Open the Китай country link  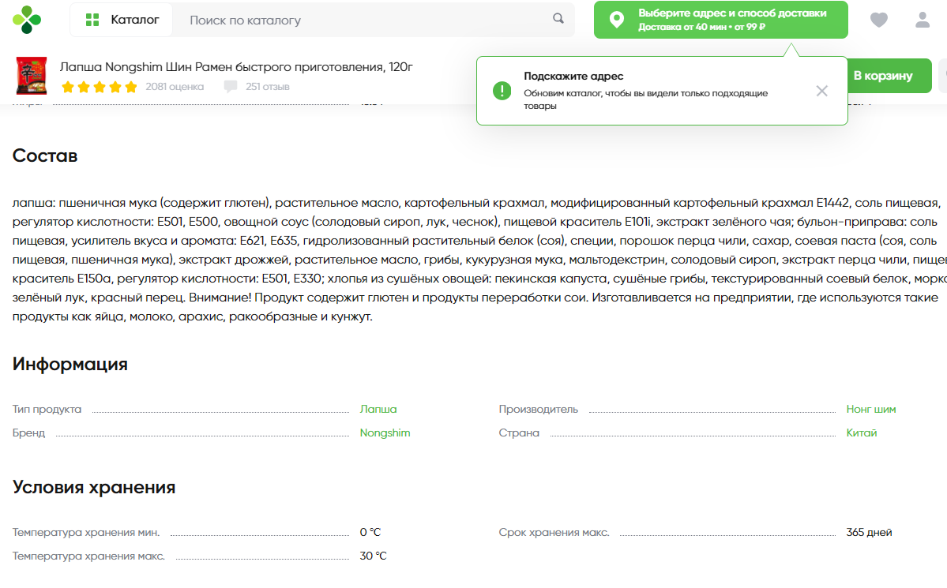click(861, 433)
